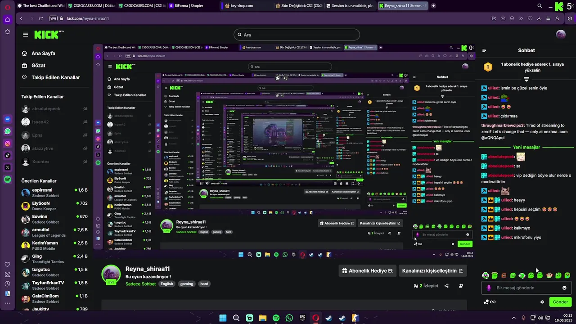This screenshot has height=324, width=576.
Task: Open Messenger in the Opera sidebar
Action: 7,119
